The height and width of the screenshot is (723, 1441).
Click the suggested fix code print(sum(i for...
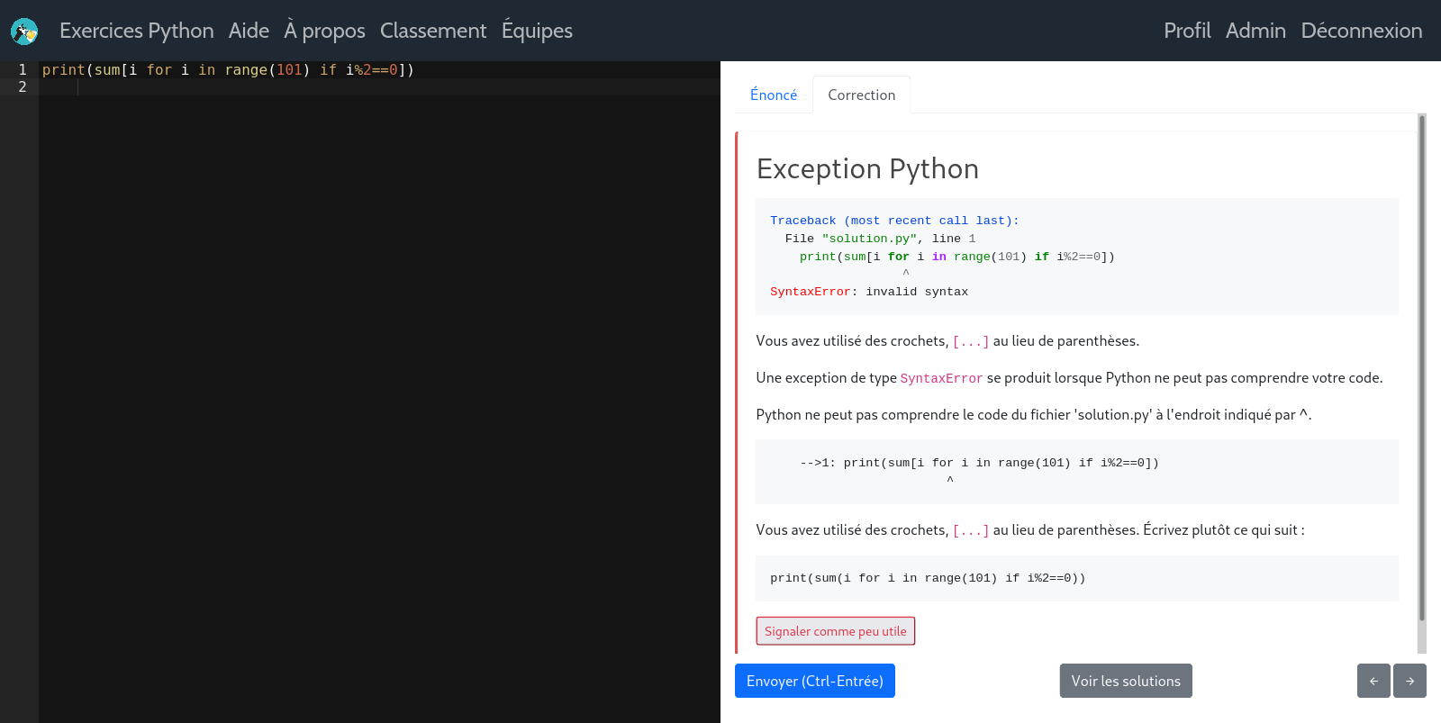[928, 578]
